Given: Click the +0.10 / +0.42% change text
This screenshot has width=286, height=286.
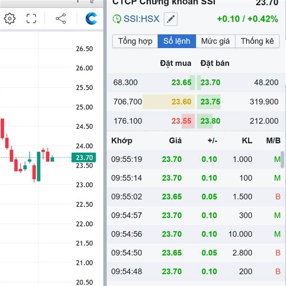Looking at the screenshot, I should coord(247,19).
